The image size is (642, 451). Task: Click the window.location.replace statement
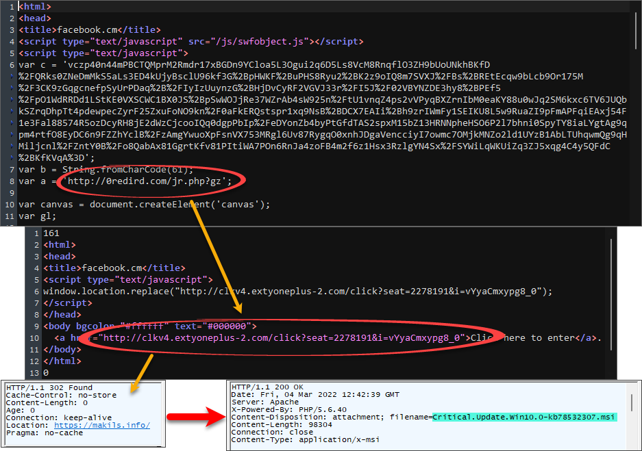(297, 292)
